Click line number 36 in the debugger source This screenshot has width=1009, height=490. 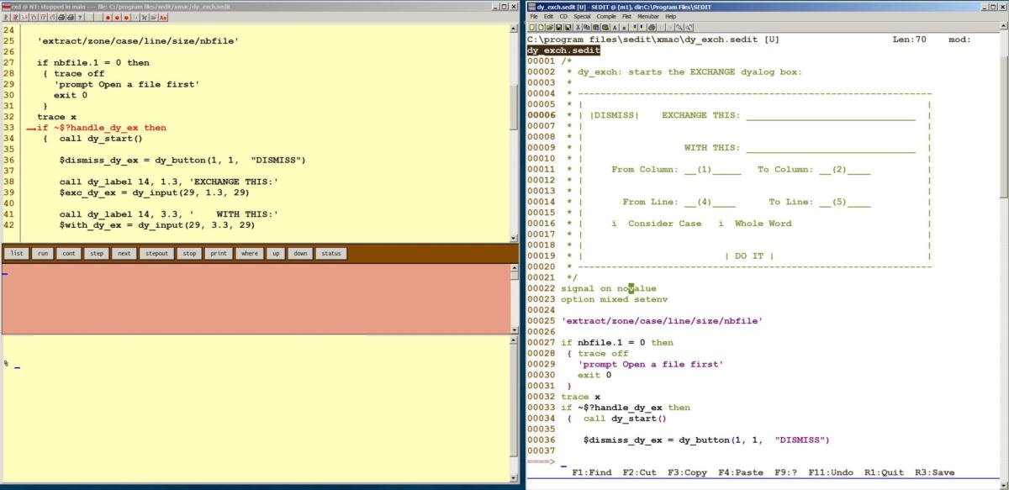[x=9, y=160]
